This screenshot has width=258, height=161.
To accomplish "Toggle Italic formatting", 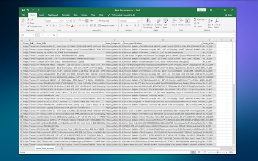I will click(50, 25).
